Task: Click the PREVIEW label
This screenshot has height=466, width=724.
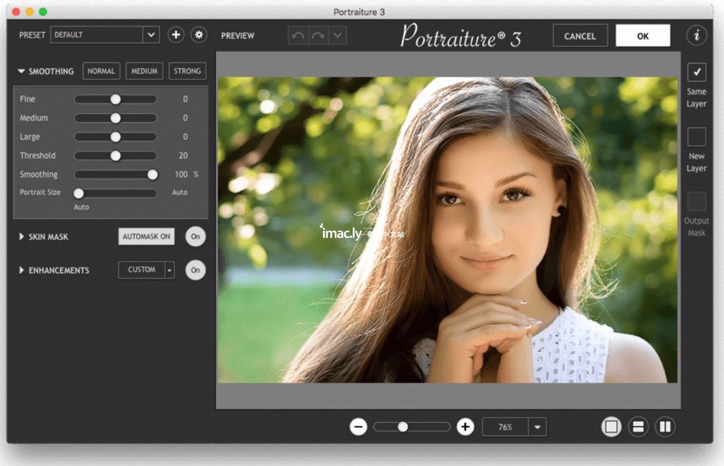Action: (x=238, y=36)
